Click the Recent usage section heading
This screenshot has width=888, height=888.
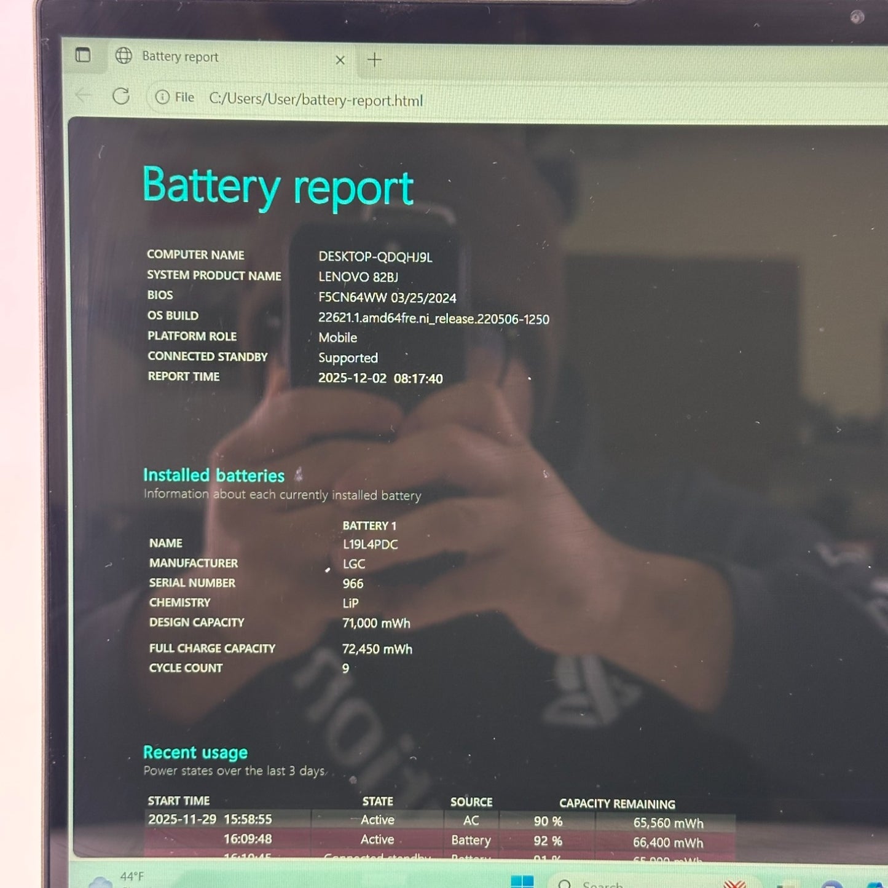pos(195,752)
